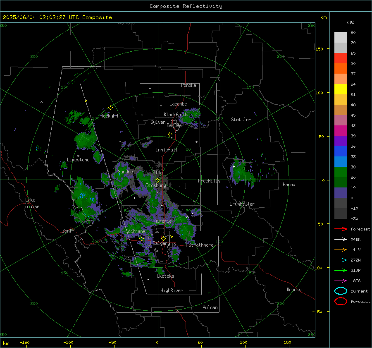Screen dimensions: 372x348
Task: Click the green 31JP arrow legend icon
Action: point(341,270)
